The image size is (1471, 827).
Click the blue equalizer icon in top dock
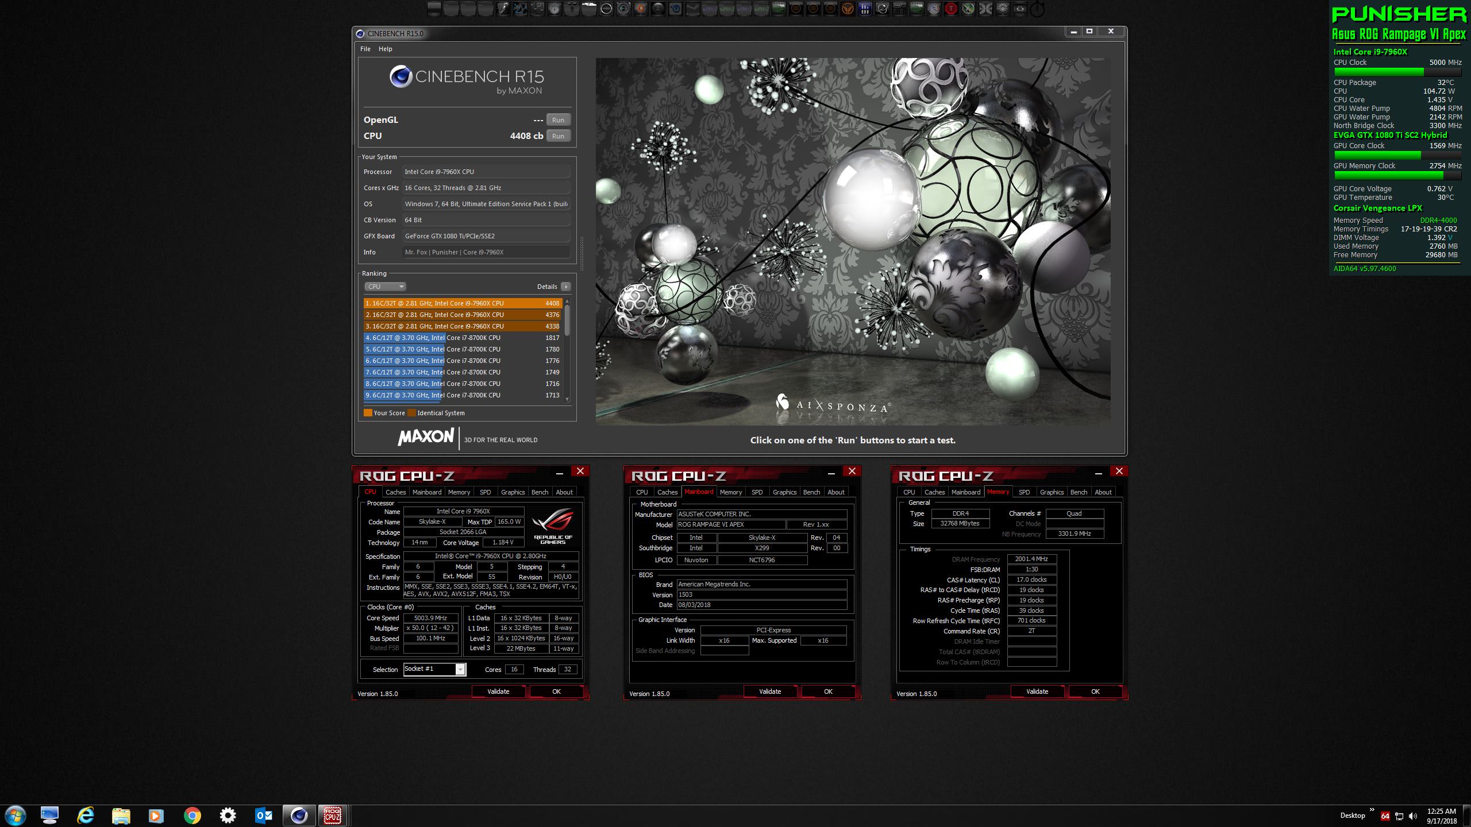(865, 9)
